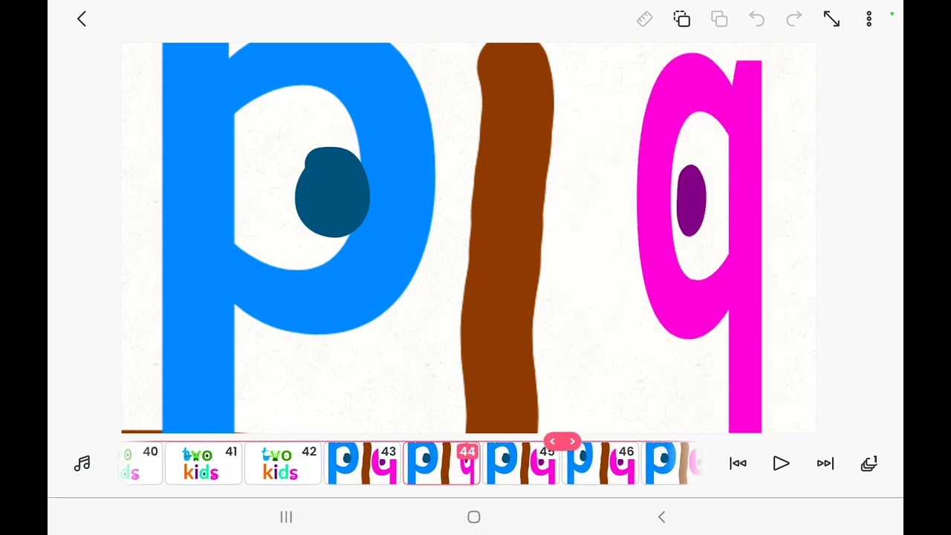Jump to the last frame
Image resolution: width=951 pixels, height=535 pixels.
pos(825,464)
